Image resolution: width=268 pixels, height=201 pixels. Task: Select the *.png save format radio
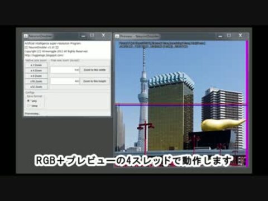(28, 100)
